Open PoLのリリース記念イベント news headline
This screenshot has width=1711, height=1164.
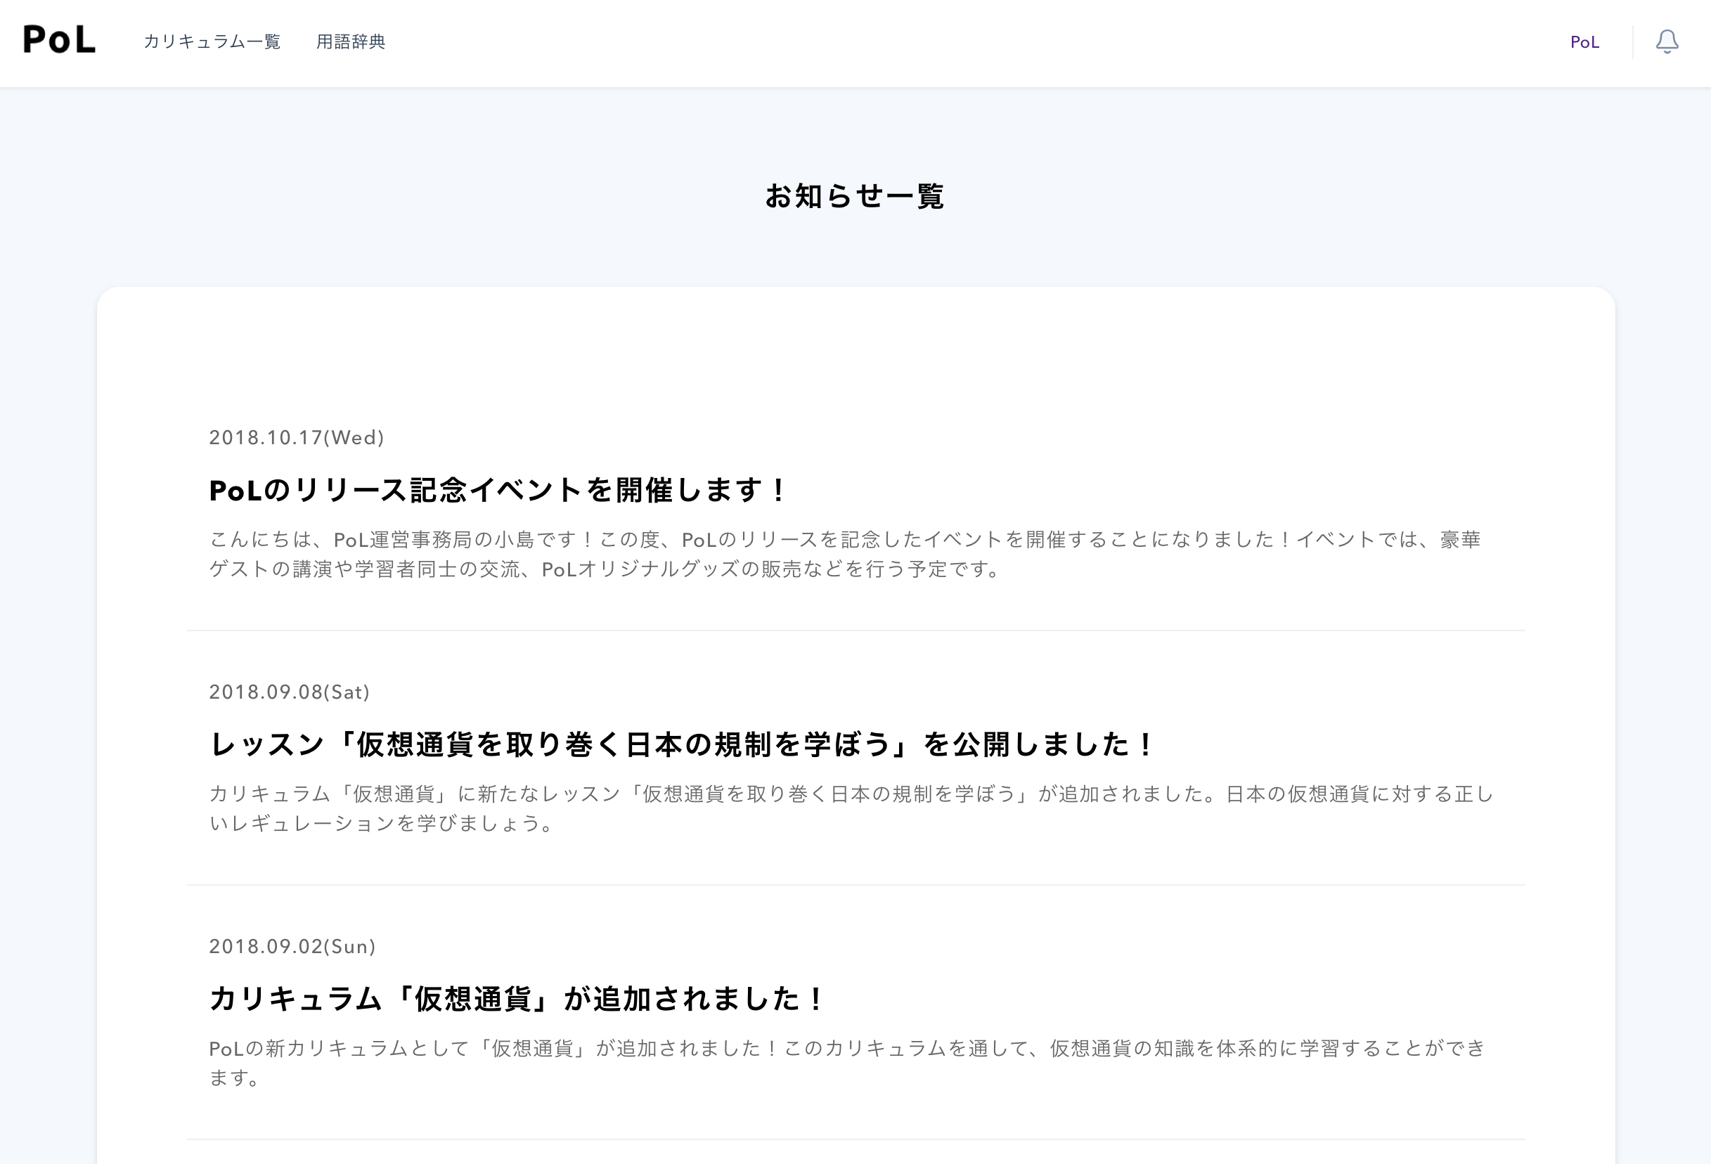tap(498, 491)
